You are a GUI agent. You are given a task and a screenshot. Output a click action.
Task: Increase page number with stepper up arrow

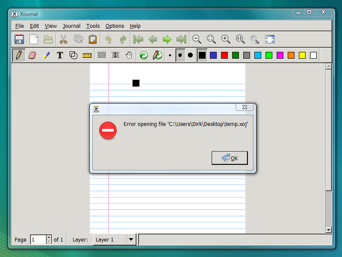click(x=49, y=237)
